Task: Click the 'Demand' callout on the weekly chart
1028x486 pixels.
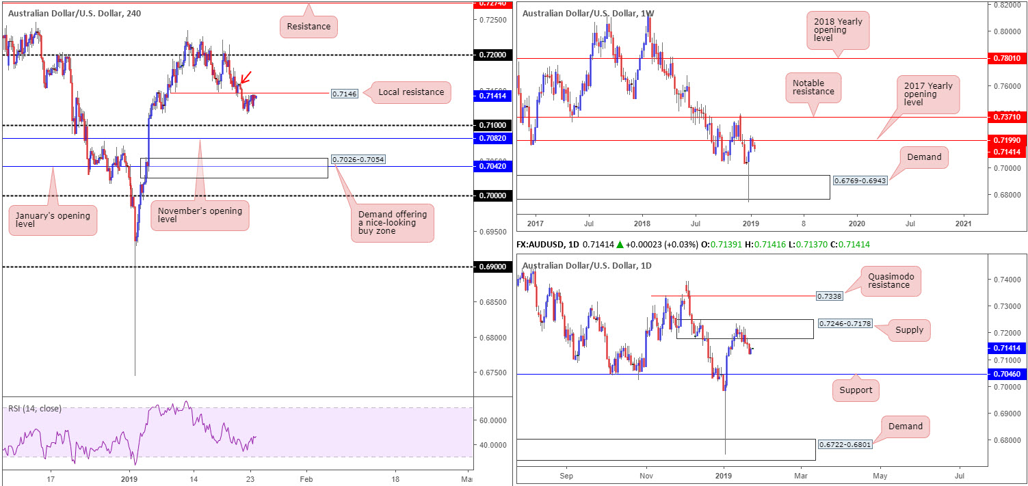Action: pyautogui.click(x=925, y=157)
